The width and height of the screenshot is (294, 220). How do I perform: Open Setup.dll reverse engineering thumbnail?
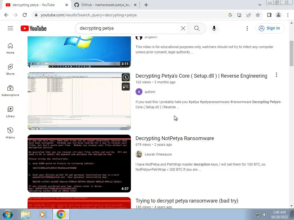pyautogui.click(x=79, y=101)
